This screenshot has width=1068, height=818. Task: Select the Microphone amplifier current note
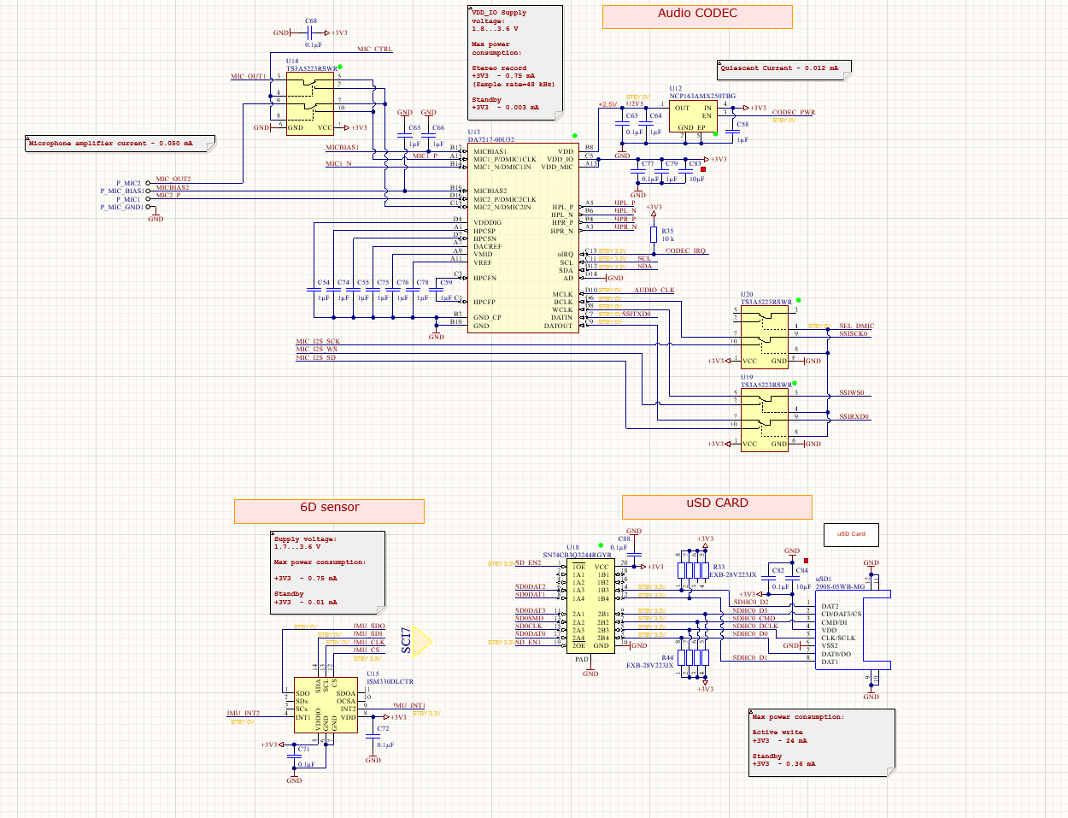pyautogui.click(x=120, y=144)
